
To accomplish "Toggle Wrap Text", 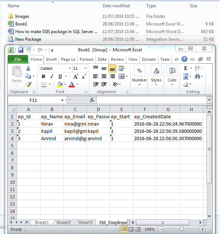I will [121, 68].
